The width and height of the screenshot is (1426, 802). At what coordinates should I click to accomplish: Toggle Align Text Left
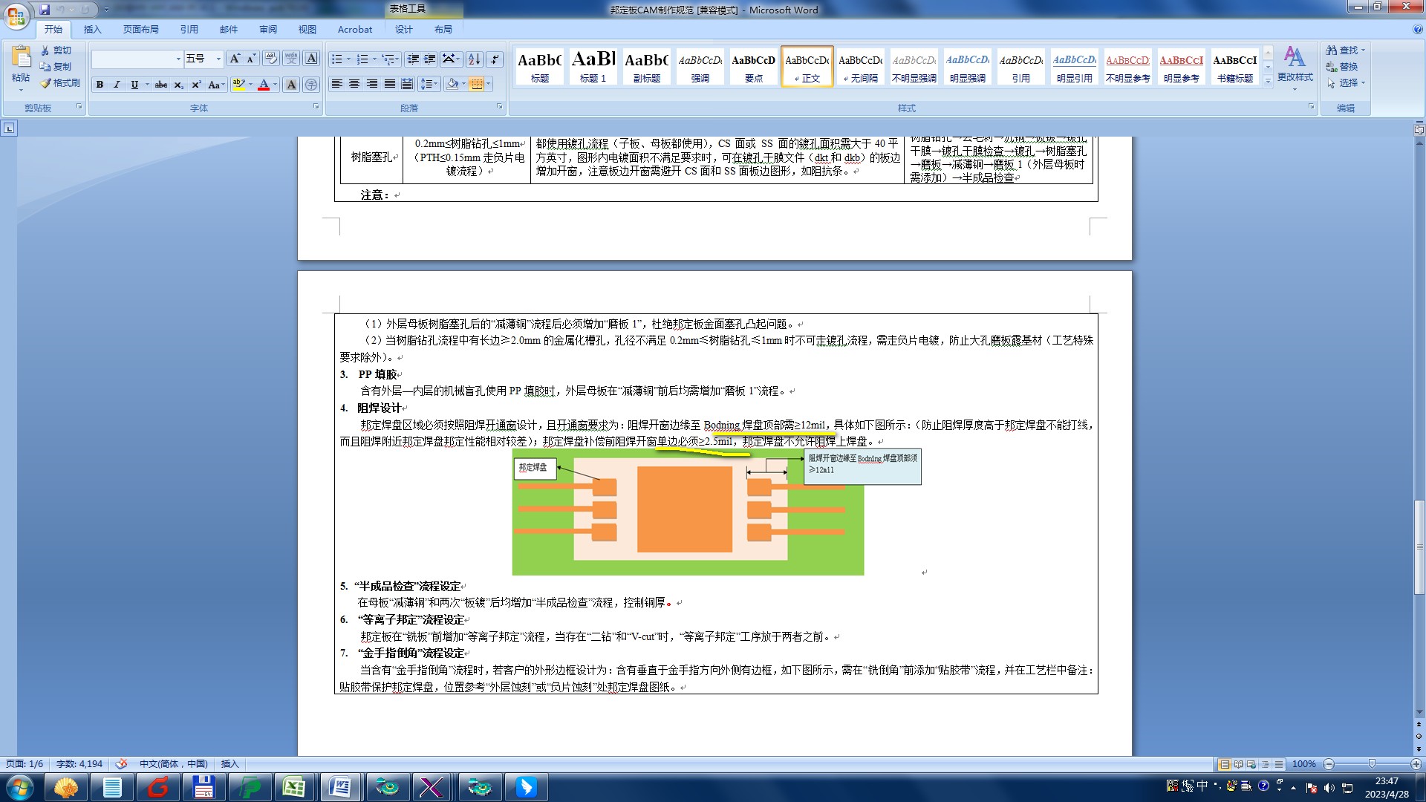336,84
